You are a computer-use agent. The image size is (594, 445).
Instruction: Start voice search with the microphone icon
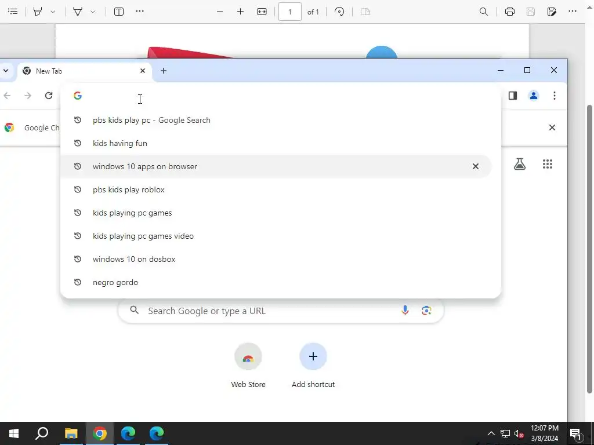(405, 311)
